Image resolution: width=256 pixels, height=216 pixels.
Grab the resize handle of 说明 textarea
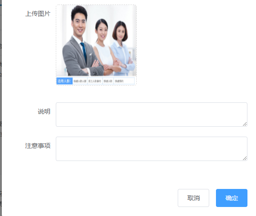[245, 124]
